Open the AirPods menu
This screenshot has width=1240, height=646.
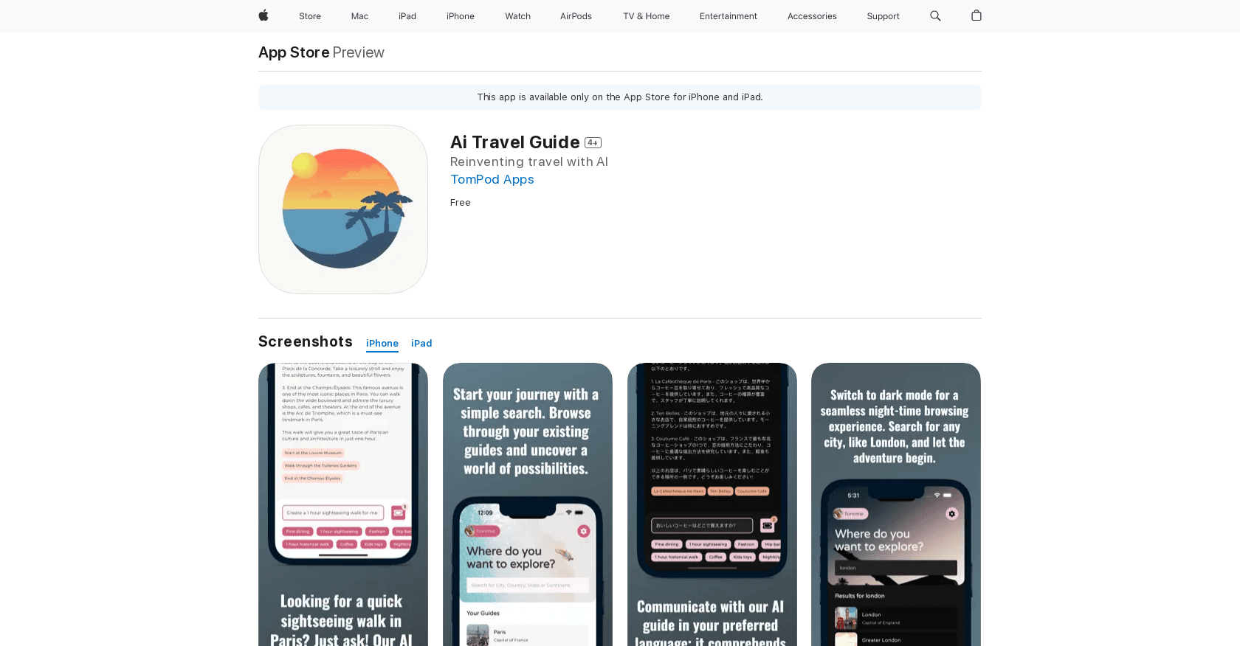tap(576, 16)
